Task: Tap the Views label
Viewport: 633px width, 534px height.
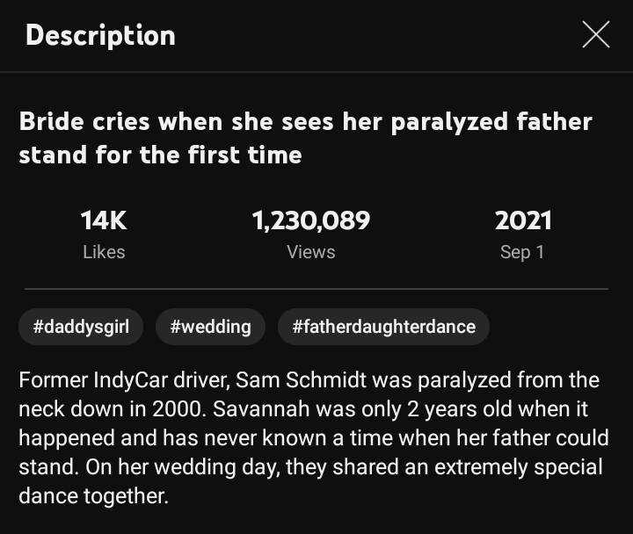Action: (x=310, y=252)
